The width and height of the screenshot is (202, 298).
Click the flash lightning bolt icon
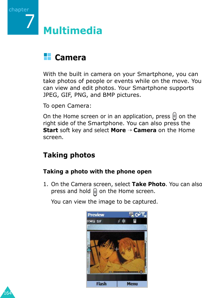[119, 221]
